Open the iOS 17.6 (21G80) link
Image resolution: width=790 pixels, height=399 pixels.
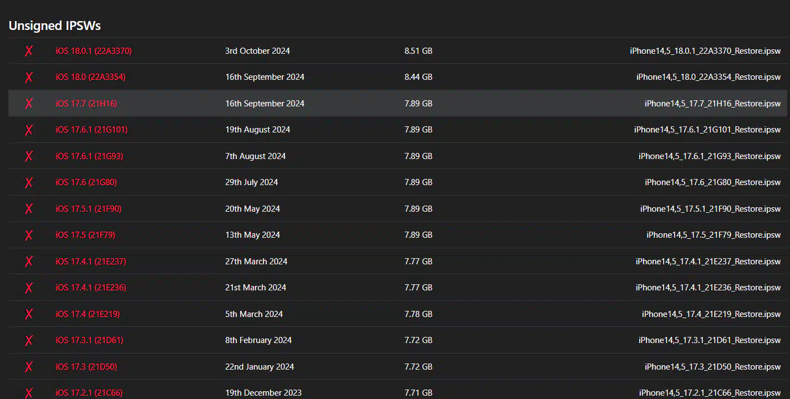86,182
